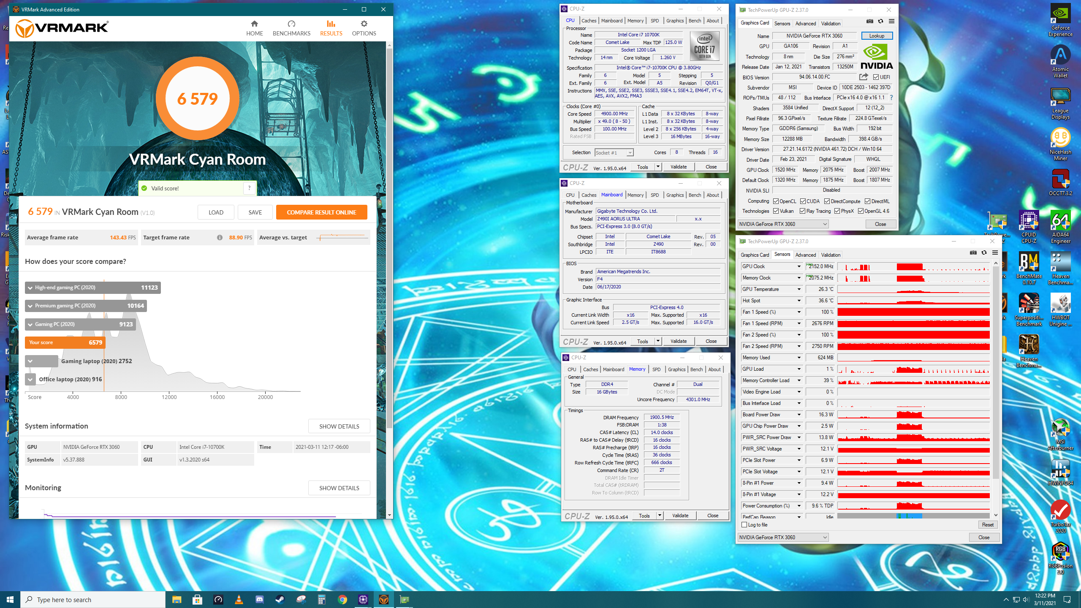
Task: Click the Bus Interface question mark in GPU-Z
Action: (x=891, y=98)
